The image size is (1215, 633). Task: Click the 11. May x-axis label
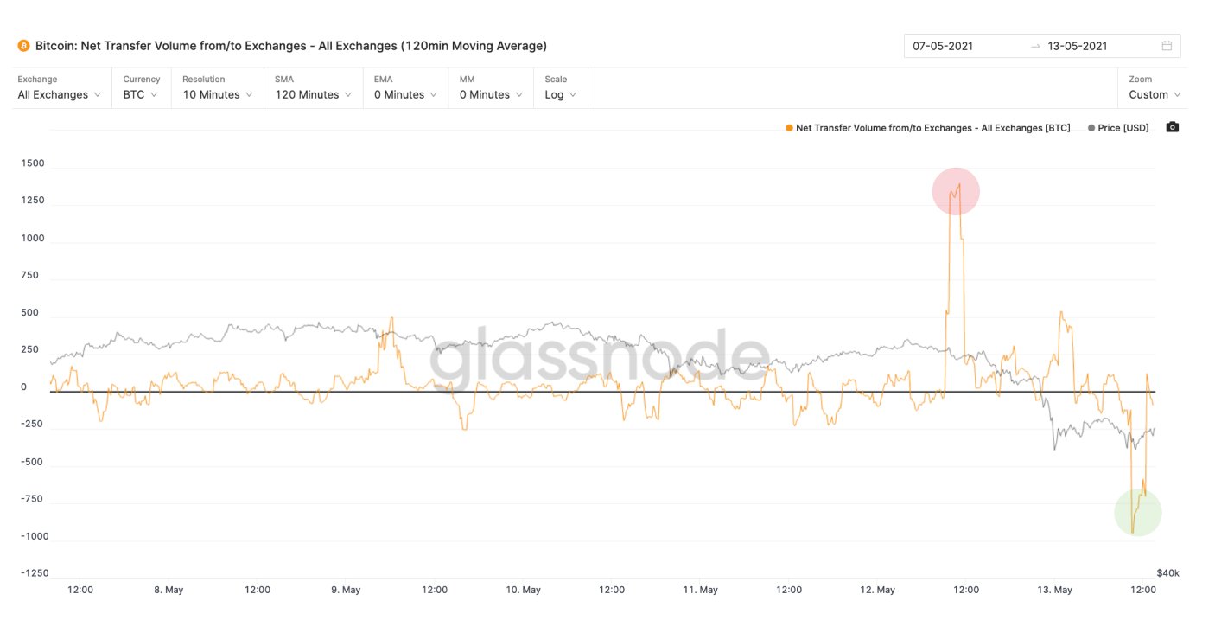(700, 590)
